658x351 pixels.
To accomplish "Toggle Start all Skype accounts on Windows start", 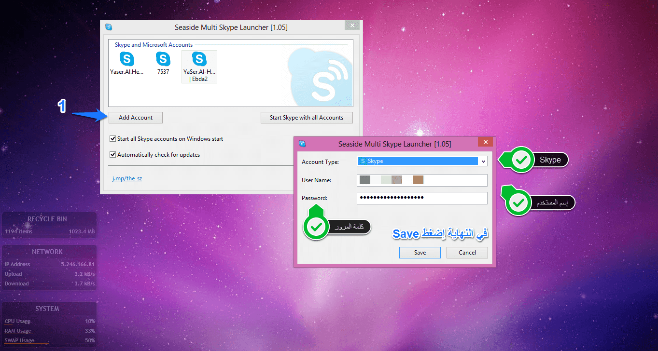I will 113,139.
